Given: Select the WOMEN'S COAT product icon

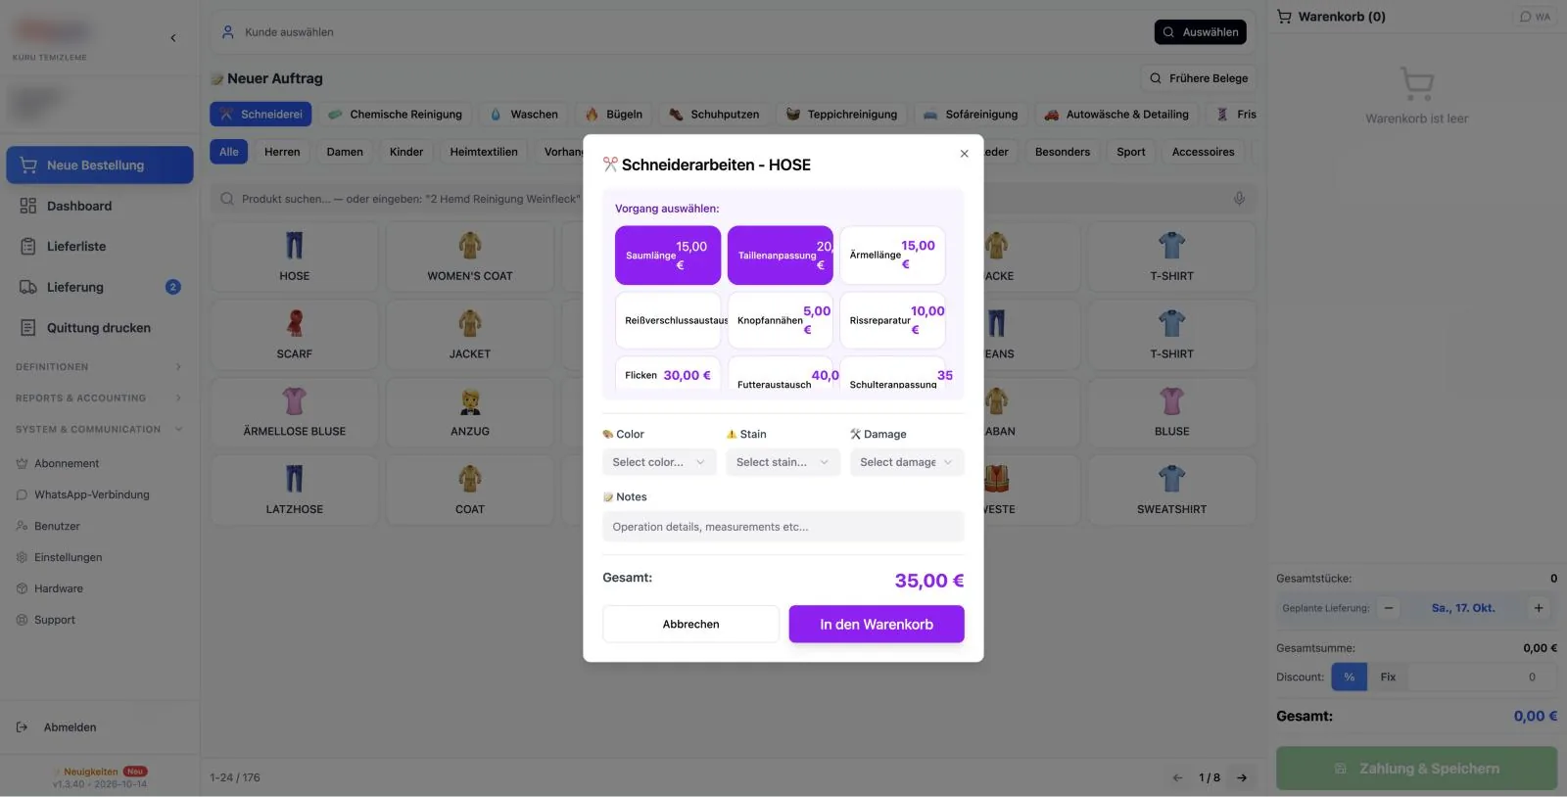Looking at the screenshot, I should pos(470,245).
